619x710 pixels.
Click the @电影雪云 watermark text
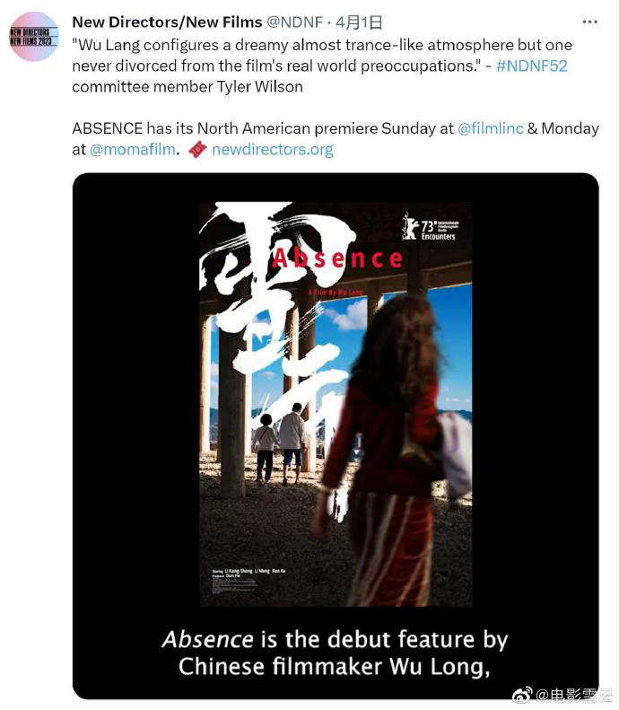pos(574,694)
